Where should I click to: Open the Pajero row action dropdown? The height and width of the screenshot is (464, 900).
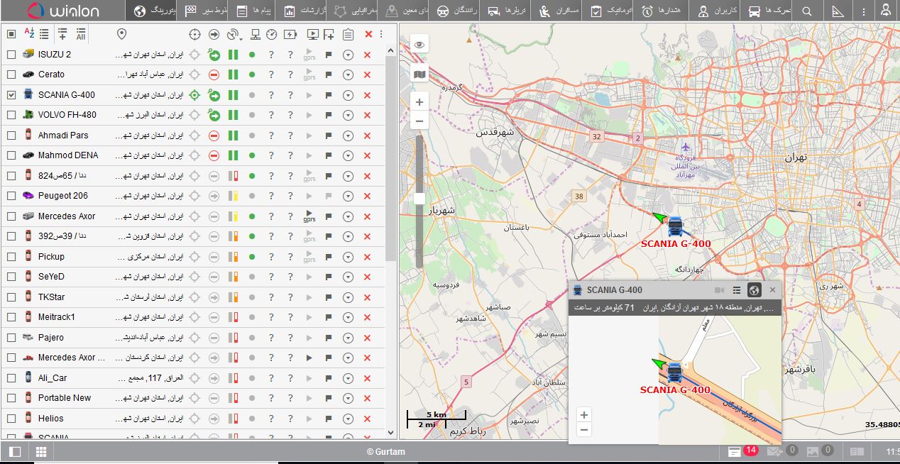[x=348, y=338]
